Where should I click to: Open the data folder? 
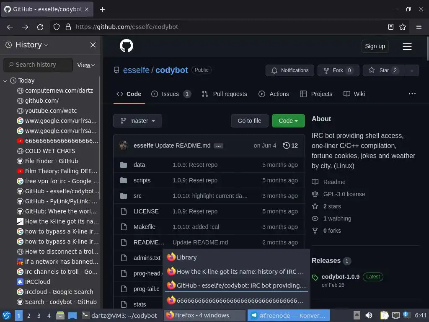click(139, 165)
